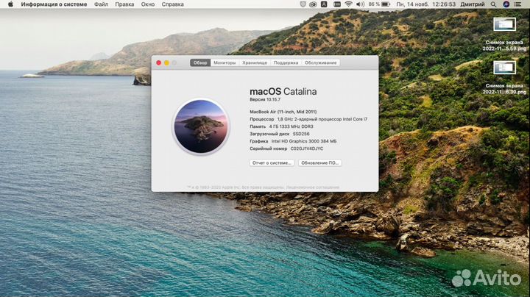Click the Серийный номер line

coord(286,148)
